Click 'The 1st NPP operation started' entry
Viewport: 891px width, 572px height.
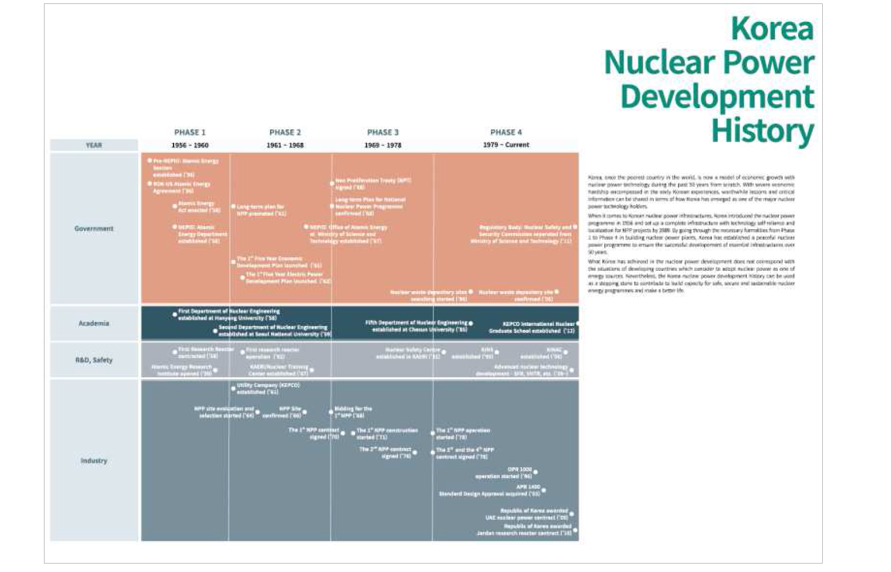[x=462, y=434]
